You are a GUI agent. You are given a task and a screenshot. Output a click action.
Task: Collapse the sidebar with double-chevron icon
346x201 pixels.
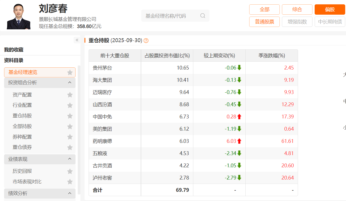pos(77,40)
